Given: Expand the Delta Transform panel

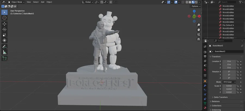Looking at the screenshot, I should tap(220, 97).
